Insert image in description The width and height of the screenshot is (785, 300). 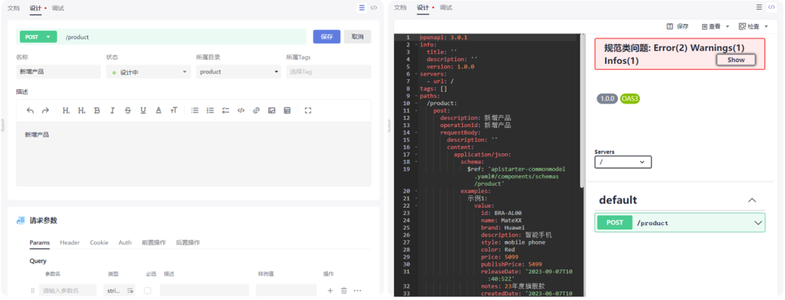[272, 110]
